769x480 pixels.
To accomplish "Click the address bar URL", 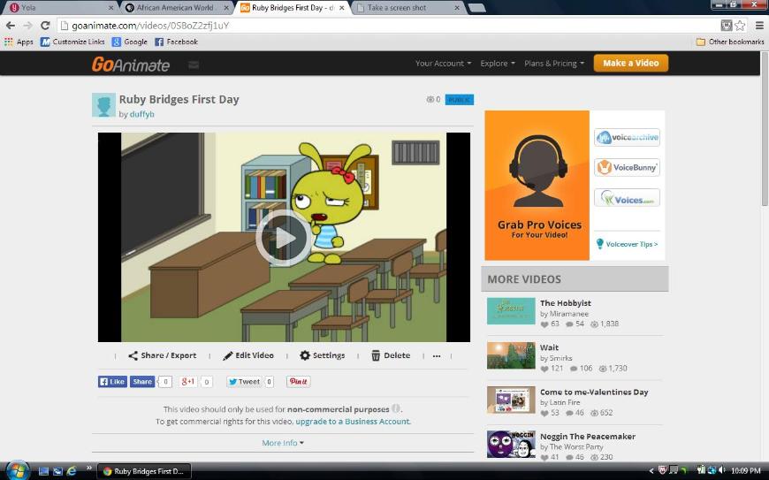I will point(150,26).
